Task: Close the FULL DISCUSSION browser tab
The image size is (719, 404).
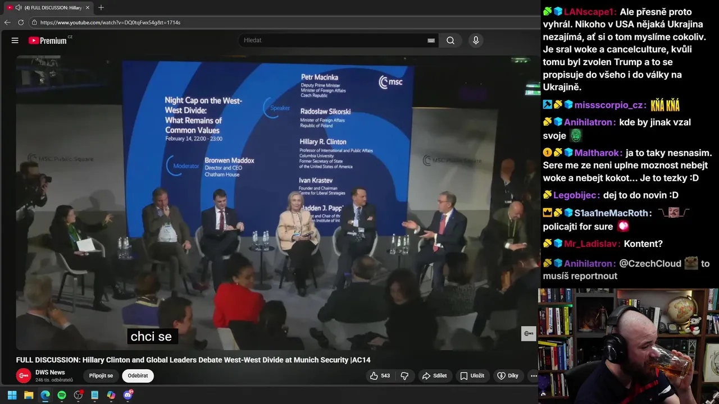Action: pyautogui.click(x=88, y=8)
